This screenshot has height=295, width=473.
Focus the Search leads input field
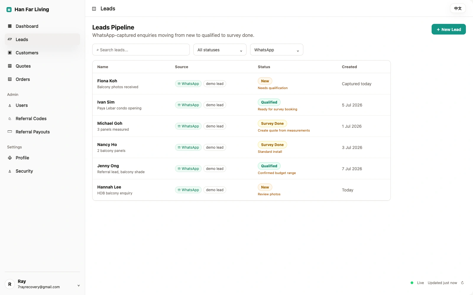pos(141,50)
